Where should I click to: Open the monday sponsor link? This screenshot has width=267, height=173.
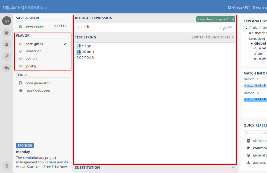23,152
